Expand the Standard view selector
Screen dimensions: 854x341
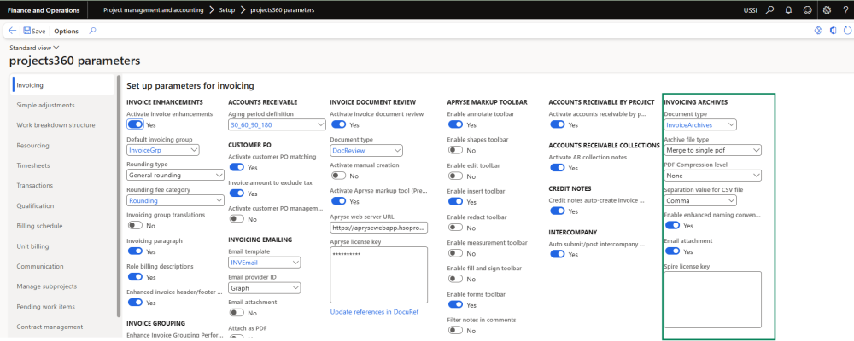(32, 48)
